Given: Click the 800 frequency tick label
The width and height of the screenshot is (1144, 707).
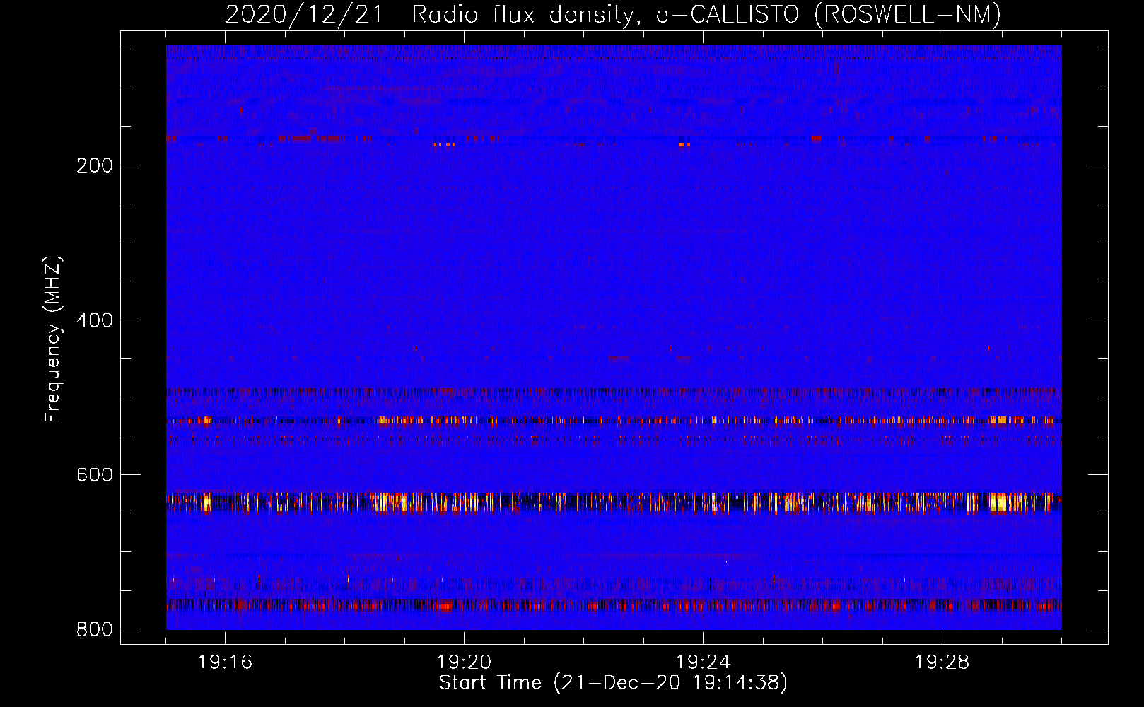Looking at the screenshot, I should point(94,629).
